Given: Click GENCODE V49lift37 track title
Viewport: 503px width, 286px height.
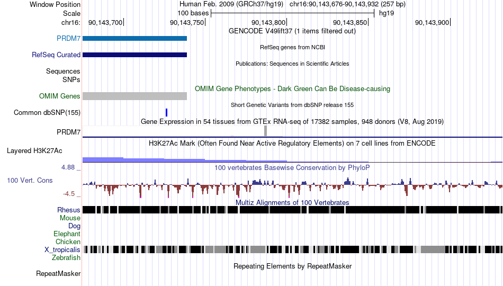Looking at the screenshot, I should pos(292,31).
